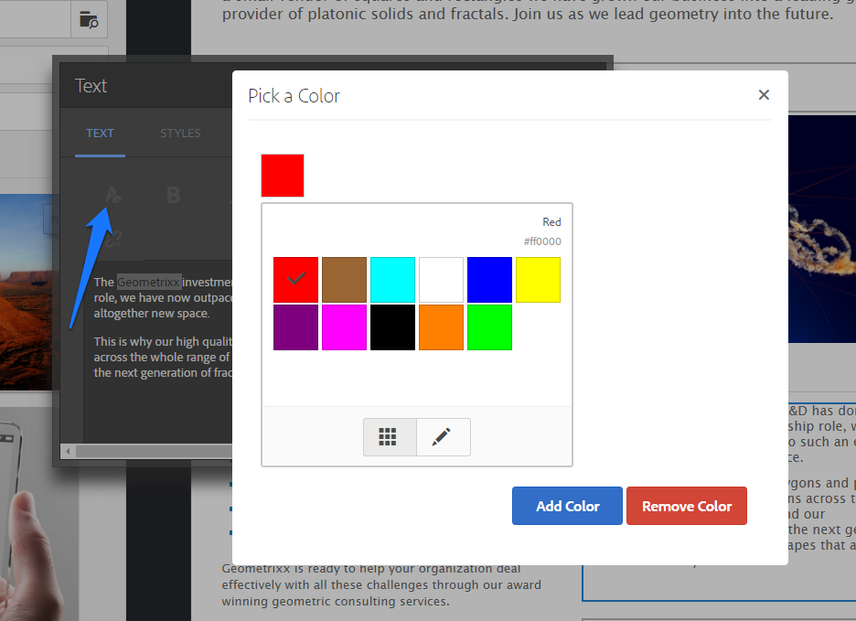
Task: Select the cyan color swatch
Action: [x=392, y=280]
